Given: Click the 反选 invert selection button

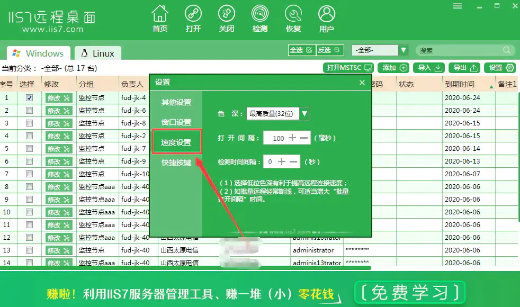Looking at the screenshot, I should pyautogui.click(x=329, y=50).
